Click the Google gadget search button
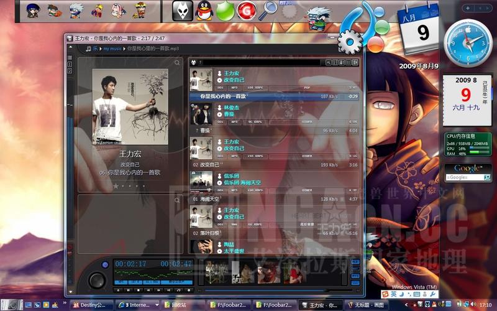497x311 pixels. coord(487,177)
